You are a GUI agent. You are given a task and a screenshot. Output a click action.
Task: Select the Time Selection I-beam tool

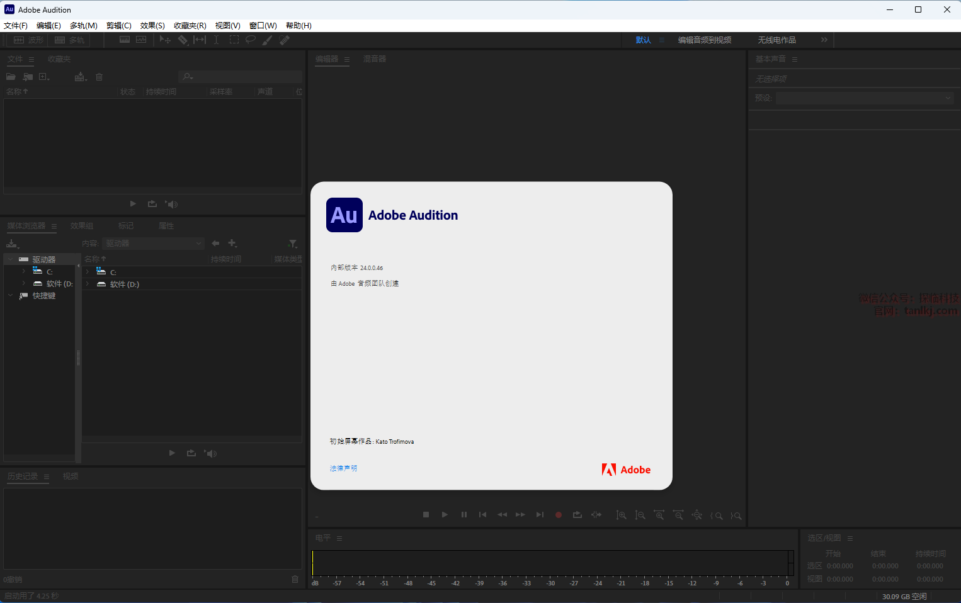[x=216, y=40]
